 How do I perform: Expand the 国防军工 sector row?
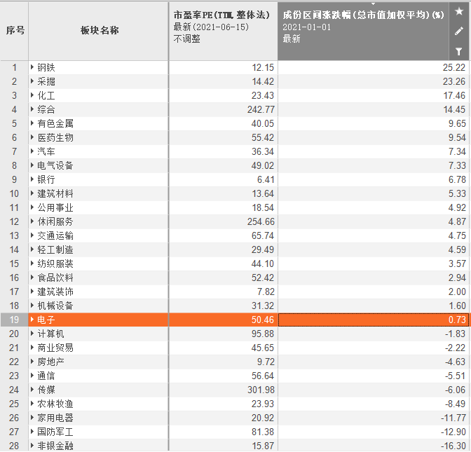click(32, 432)
